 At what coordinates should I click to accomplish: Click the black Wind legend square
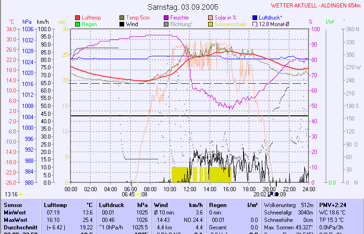coord(122,24)
